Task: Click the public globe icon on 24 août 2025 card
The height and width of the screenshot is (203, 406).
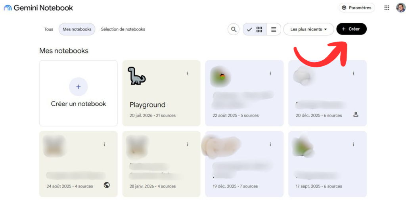Action: (107, 185)
